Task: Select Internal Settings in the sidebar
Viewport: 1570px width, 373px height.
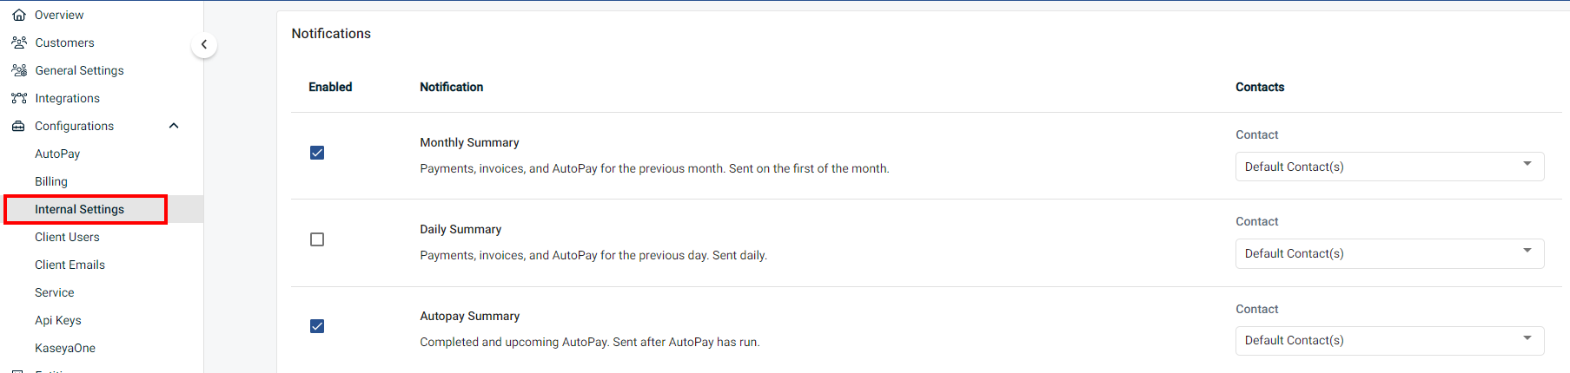Action: 79,209
